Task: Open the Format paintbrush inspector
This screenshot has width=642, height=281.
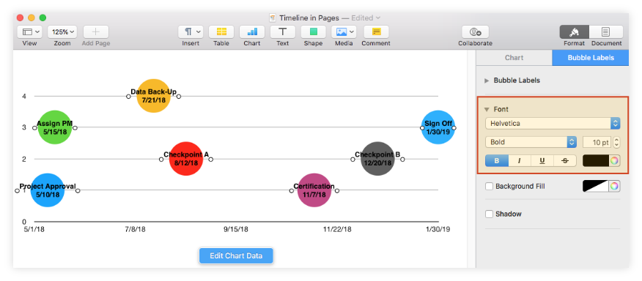Action: tap(575, 32)
